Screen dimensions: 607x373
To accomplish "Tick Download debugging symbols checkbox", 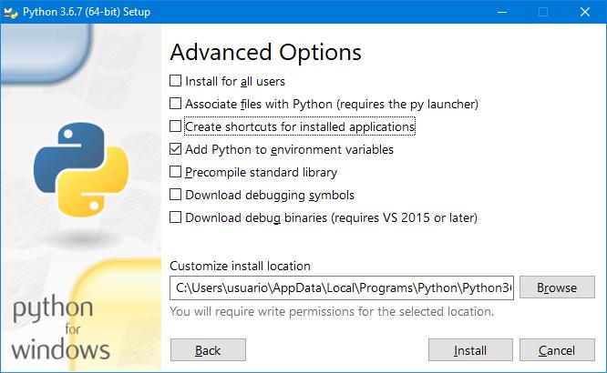I will [175, 195].
